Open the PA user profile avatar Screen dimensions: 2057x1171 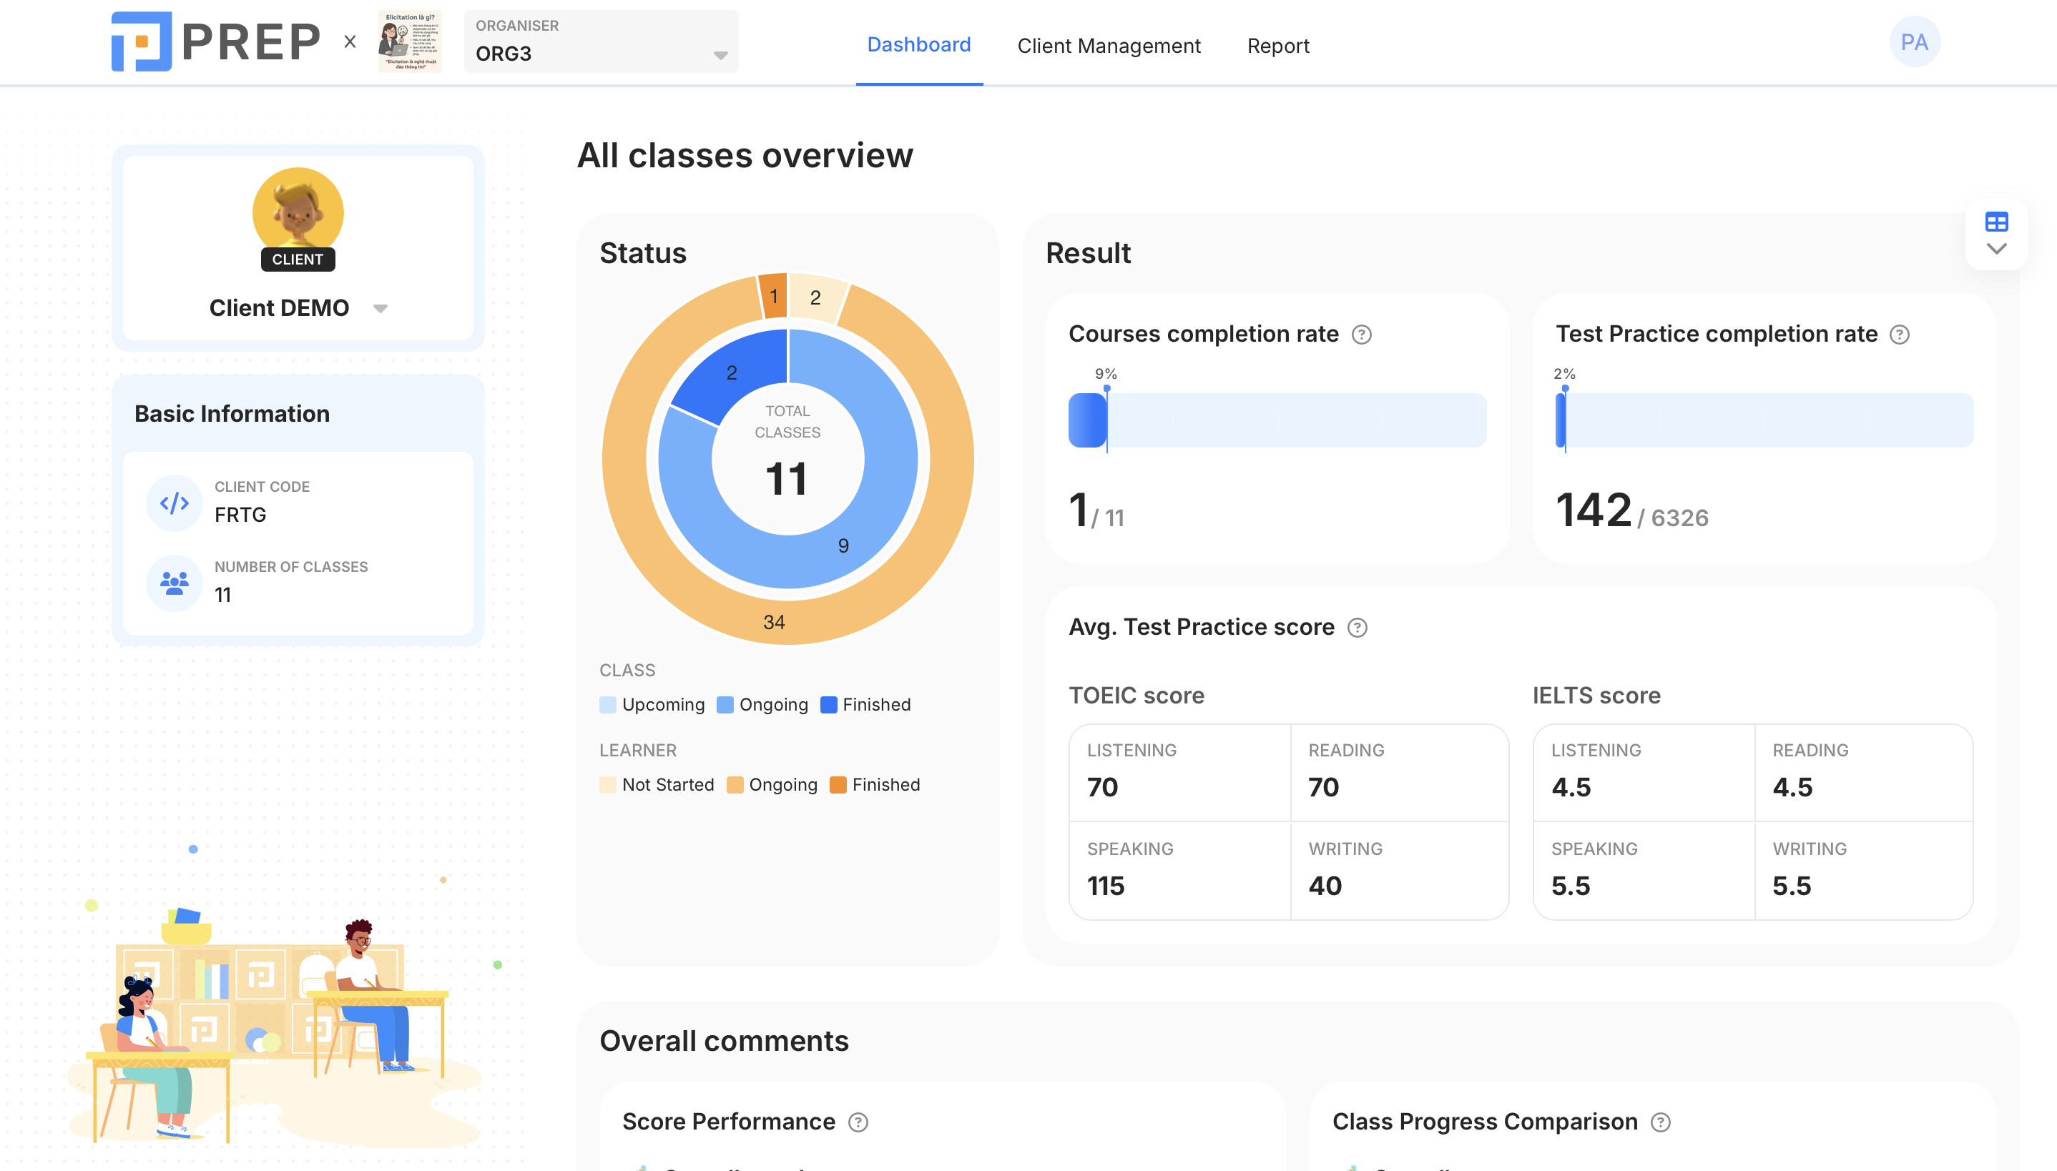[1914, 41]
